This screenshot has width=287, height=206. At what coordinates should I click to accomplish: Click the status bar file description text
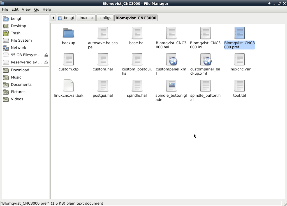click(x=52, y=203)
